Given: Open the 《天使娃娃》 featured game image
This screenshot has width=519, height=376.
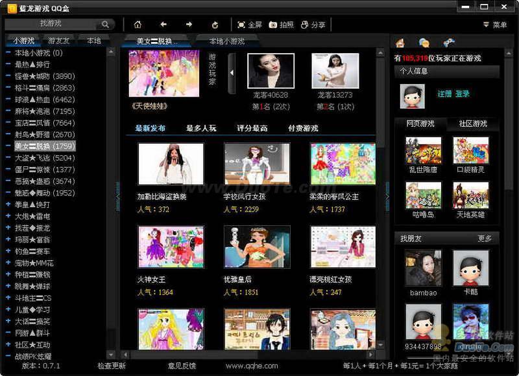Looking at the screenshot, I should pos(164,73).
